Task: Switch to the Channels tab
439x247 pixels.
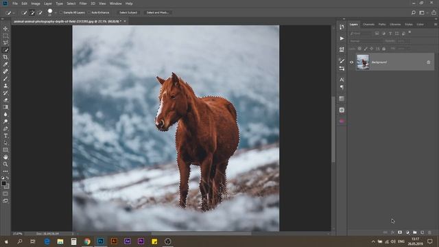Action: click(368, 25)
